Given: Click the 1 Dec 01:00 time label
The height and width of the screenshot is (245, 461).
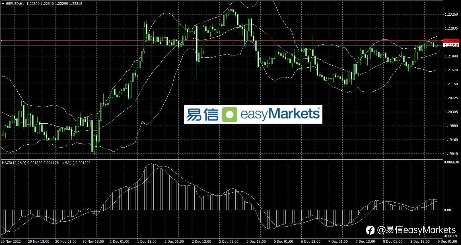Looking at the screenshot, I should (120, 242).
